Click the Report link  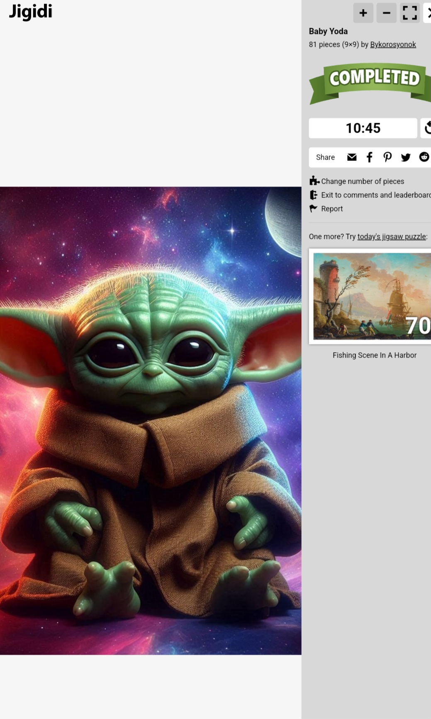(x=332, y=209)
